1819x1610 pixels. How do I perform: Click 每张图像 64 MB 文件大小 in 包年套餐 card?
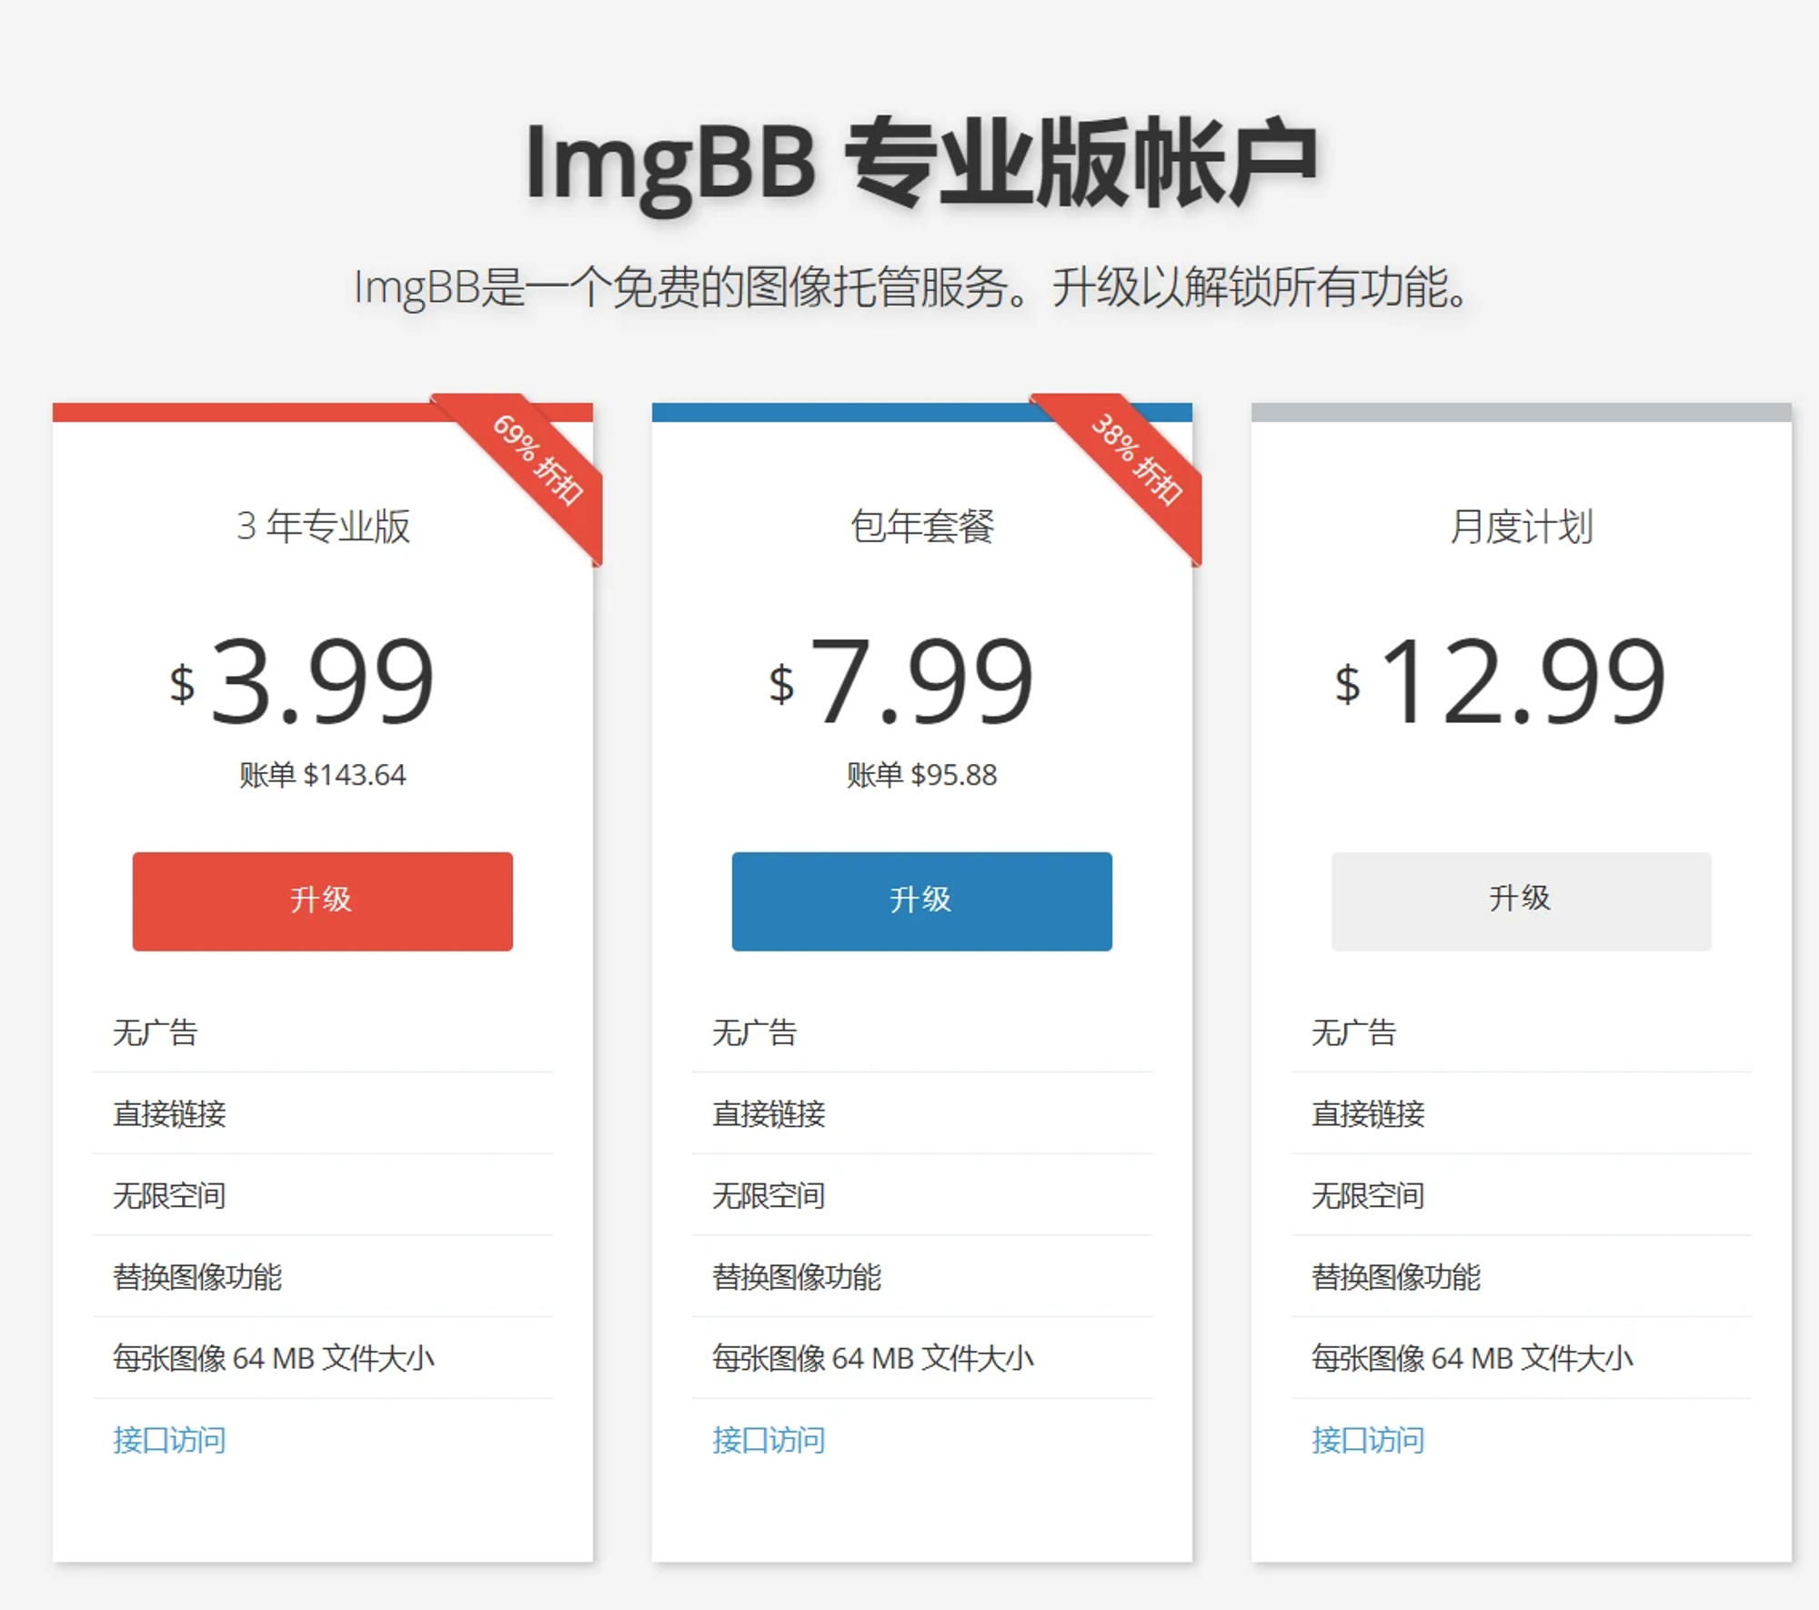(873, 1358)
